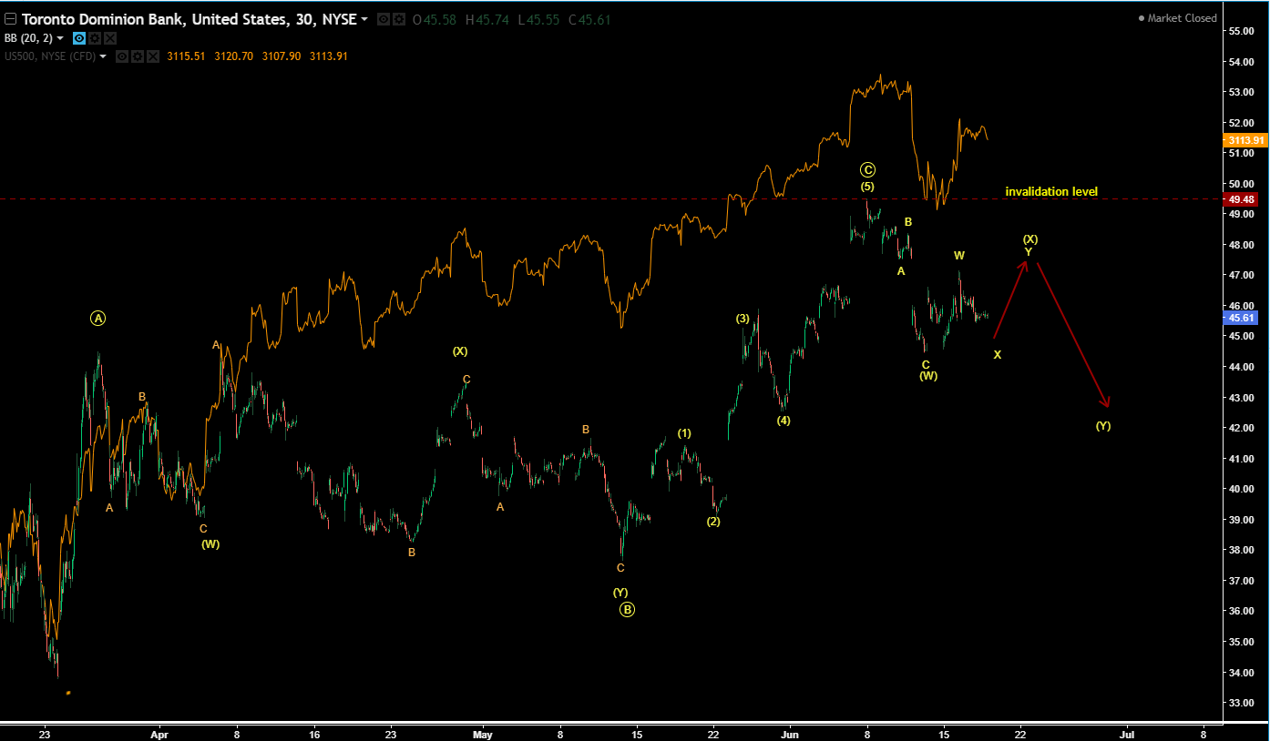The width and height of the screenshot is (1270, 741).
Task: Select the invalidation level text label
Action: [1051, 192]
